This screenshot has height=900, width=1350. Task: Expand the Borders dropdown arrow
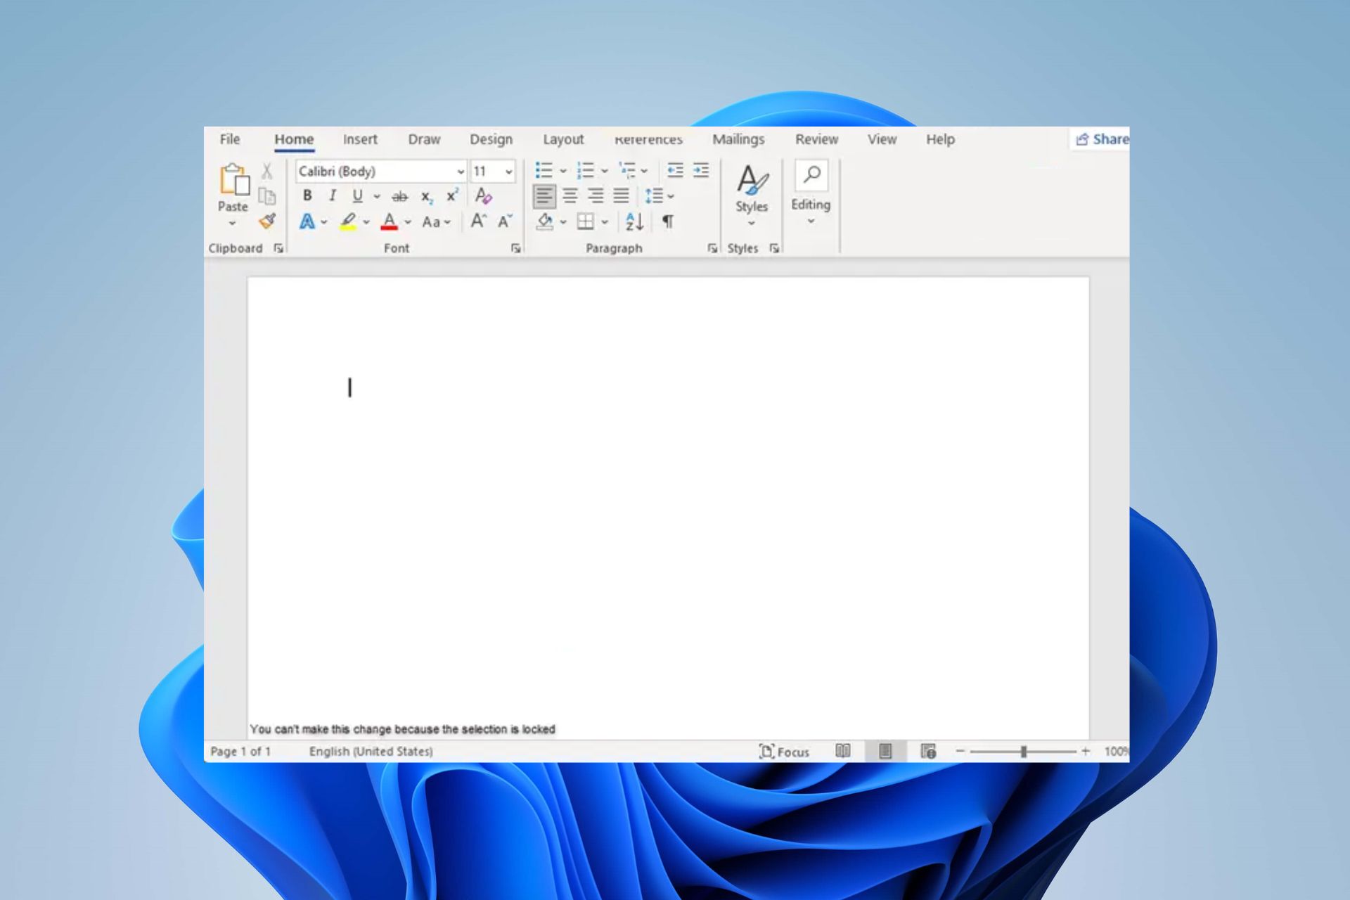click(x=605, y=223)
